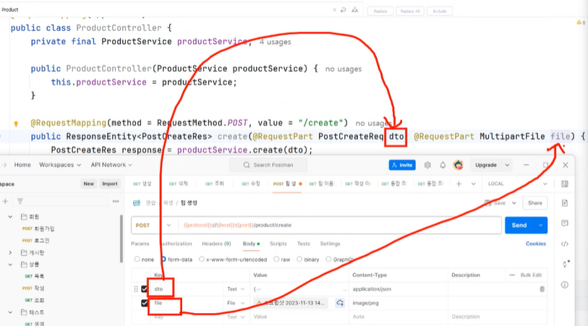Open the Headers (9) tab
This screenshot has width=588, height=326.
[x=216, y=244]
